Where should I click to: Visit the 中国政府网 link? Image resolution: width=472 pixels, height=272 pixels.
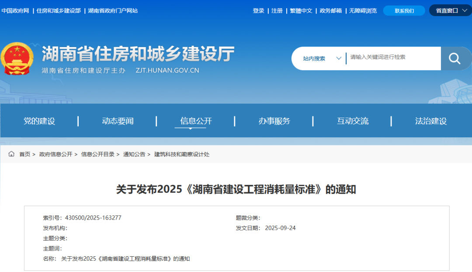click(15, 10)
